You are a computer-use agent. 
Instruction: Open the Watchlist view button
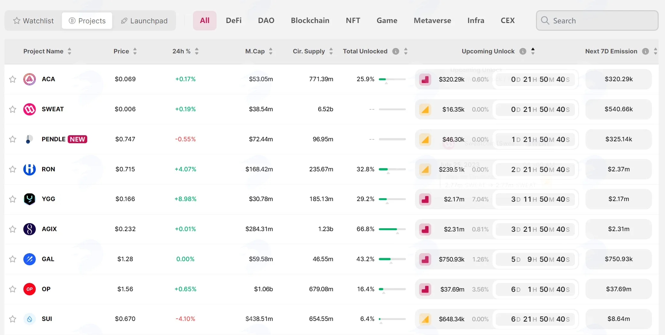coord(34,21)
